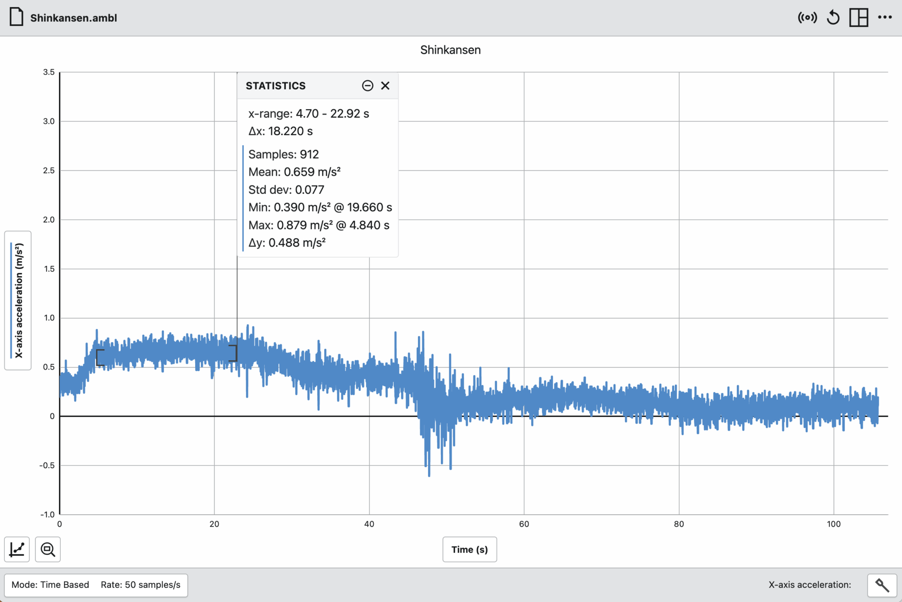Viewport: 902px width, 602px height.
Task: Open the graph layout view icon
Action: pos(859,18)
